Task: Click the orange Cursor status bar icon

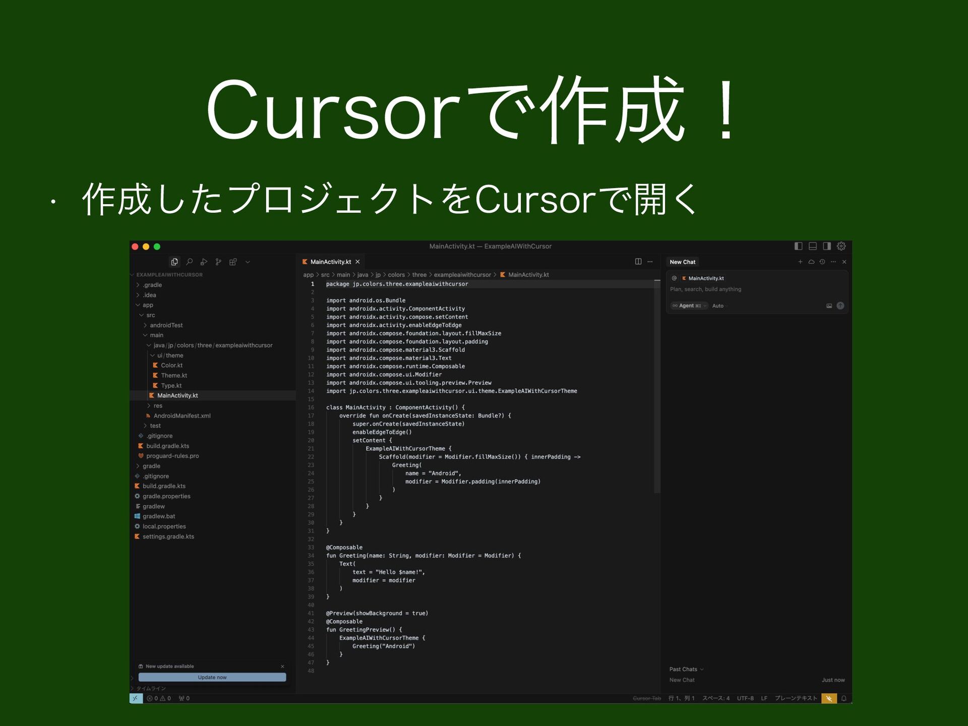Action: (829, 698)
